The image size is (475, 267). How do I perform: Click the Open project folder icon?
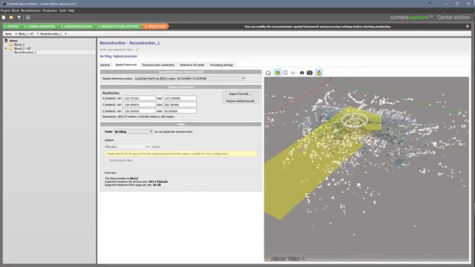(11, 17)
